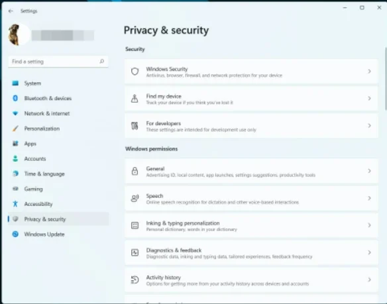Screen dimensions: 387x304
Task: Click the General lock icon
Action: 135,171
